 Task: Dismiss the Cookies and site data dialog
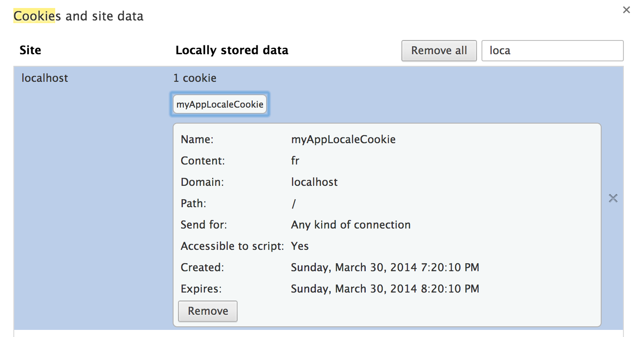pos(627,10)
